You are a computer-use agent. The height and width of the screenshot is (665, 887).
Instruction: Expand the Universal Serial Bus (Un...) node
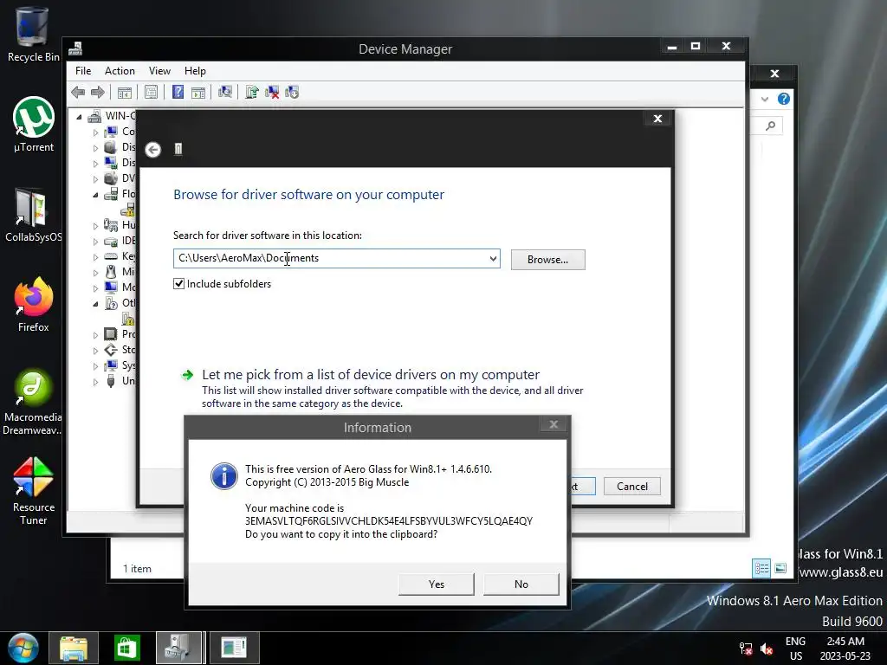(x=95, y=382)
